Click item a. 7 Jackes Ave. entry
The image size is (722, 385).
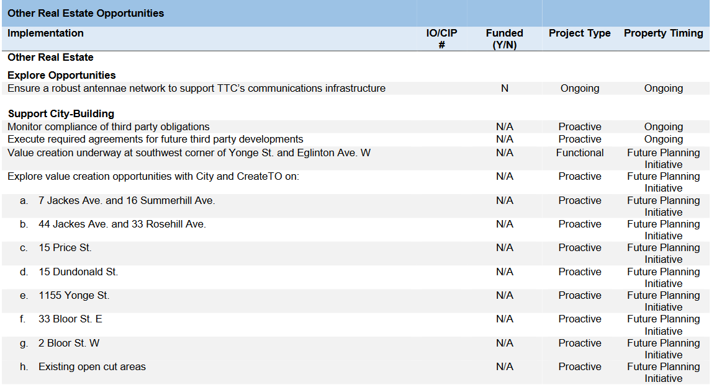pyautogui.click(x=127, y=200)
